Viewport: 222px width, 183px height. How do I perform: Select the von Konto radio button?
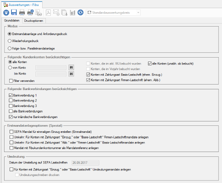click(10, 68)
